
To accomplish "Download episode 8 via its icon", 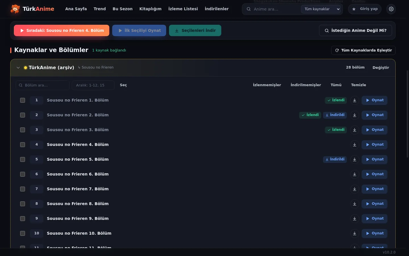I will tap(354, 204).
